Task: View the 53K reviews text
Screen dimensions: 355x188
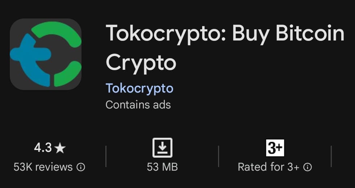Action: [x=43, y=167]
